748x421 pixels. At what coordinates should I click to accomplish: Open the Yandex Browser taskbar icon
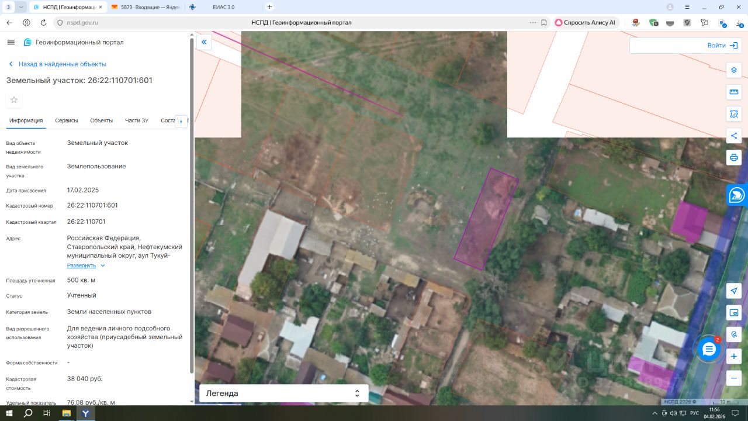pyautogui.click(x=86, y=413)
